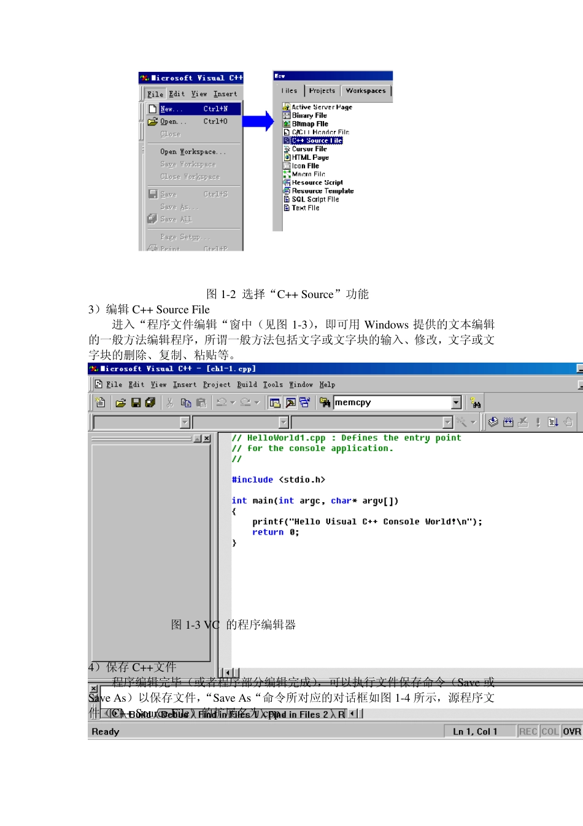Click New document icon in File menu
Viewport: 583px width, 826px height.
[153, 109]
